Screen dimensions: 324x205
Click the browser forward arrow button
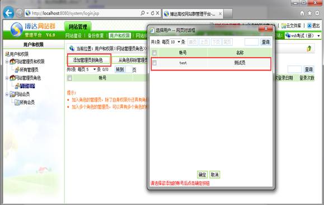[x=19, y=13]
